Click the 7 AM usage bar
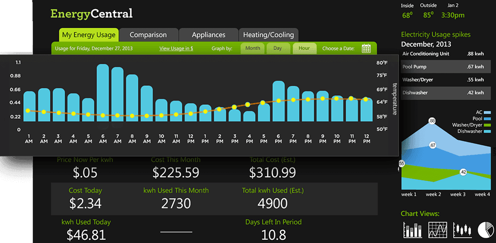This screenshot has width=496, height=243. pyautogui.click(x=117, y=94)
